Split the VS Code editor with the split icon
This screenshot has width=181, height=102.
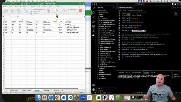(178, 7)
